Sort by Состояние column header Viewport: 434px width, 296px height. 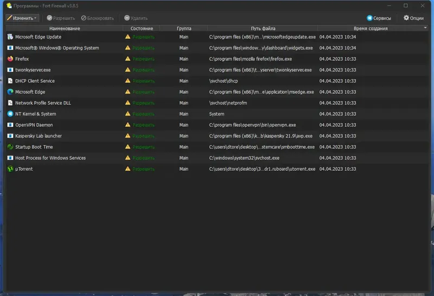coord(142,28)
